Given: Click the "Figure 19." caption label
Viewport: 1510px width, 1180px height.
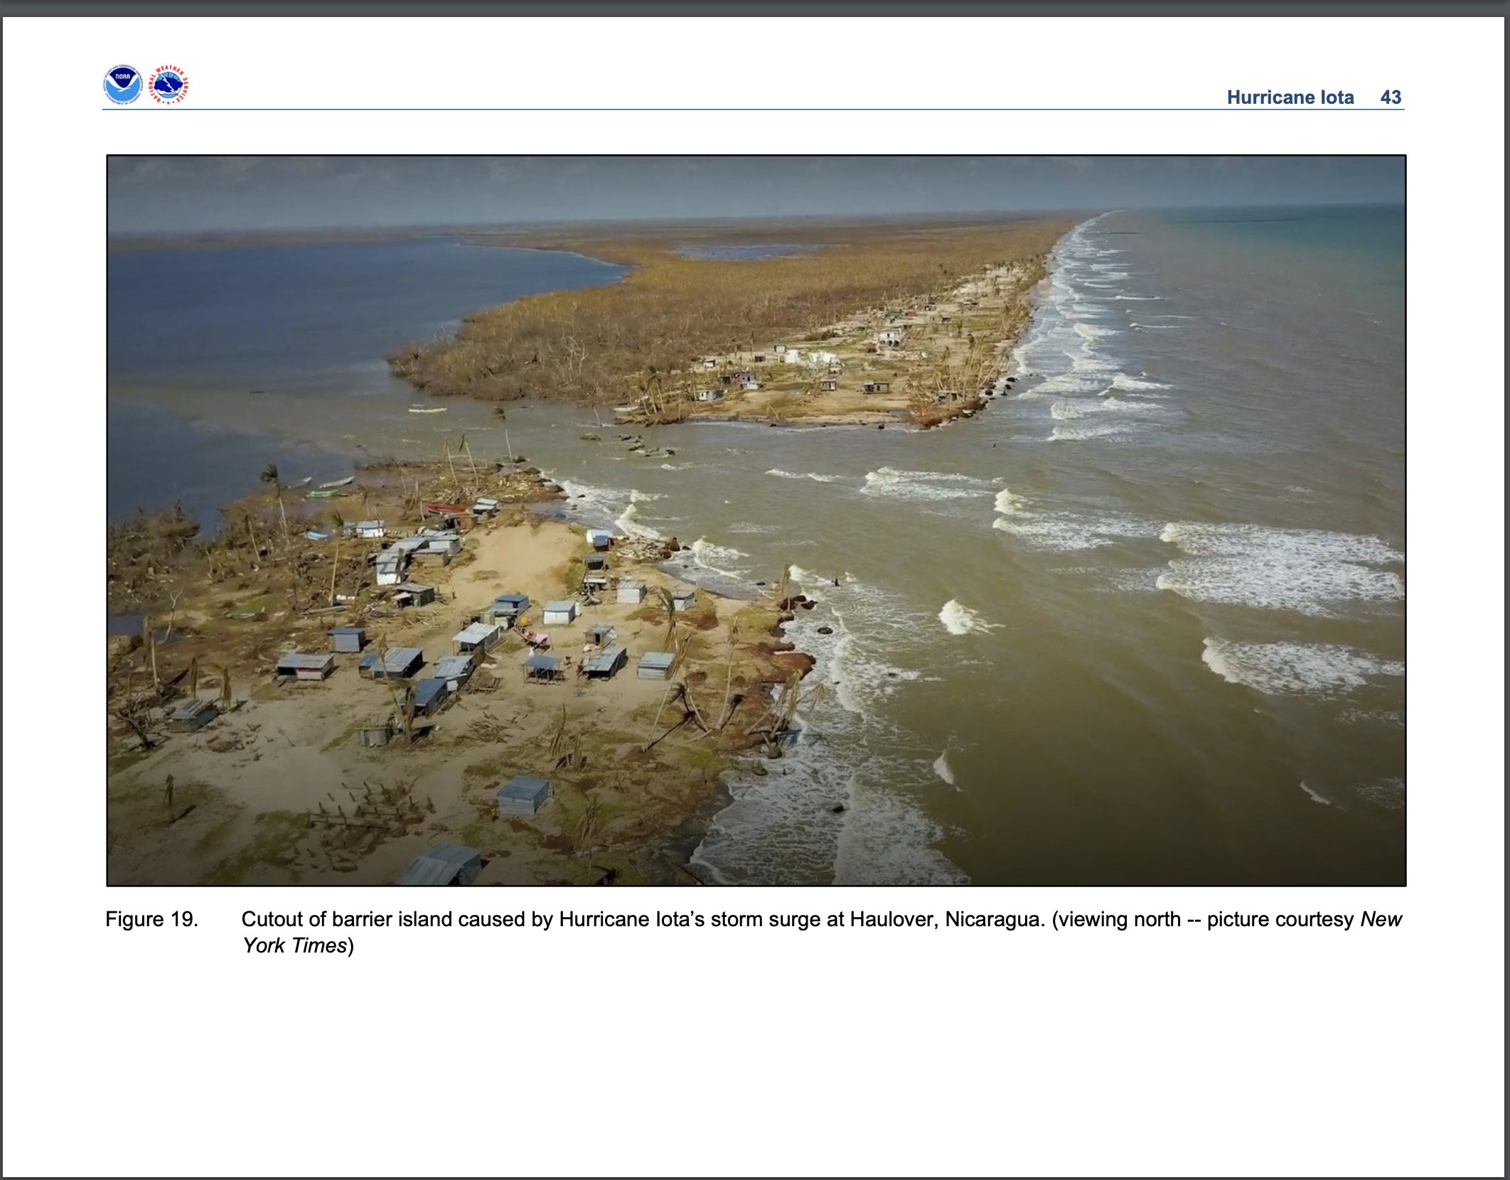Looking at the screenshot, I should 151,919.
